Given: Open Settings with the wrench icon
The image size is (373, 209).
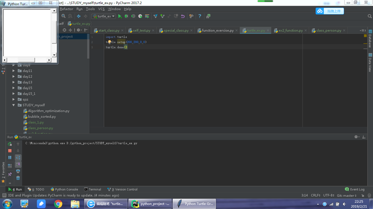Looking at the screenshot, I should 191,16.
